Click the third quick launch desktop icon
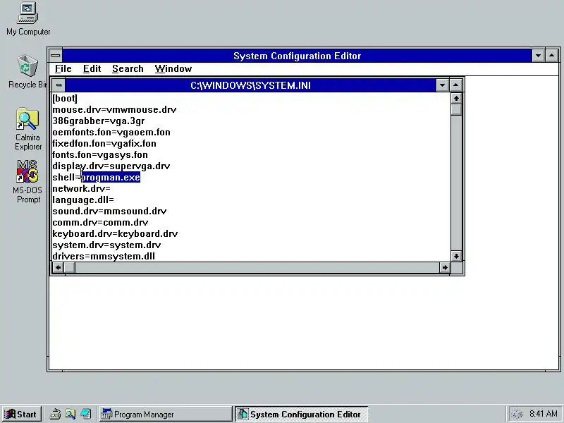 (85, 414)
